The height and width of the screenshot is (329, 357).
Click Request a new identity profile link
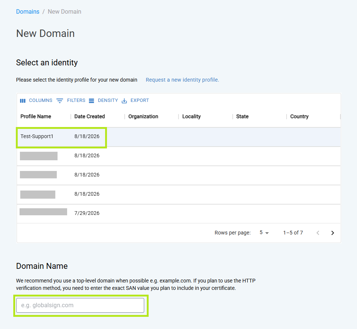coord(182,80)
